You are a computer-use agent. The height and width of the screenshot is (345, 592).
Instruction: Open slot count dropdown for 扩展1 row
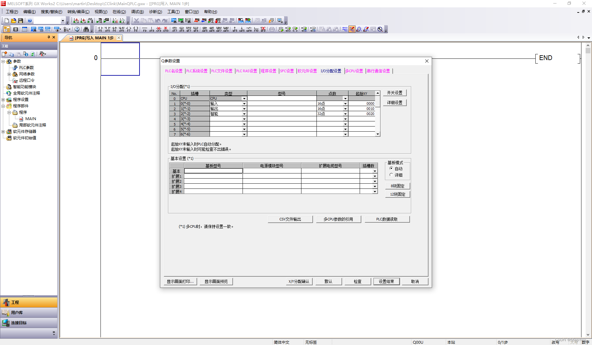point(375,176)
